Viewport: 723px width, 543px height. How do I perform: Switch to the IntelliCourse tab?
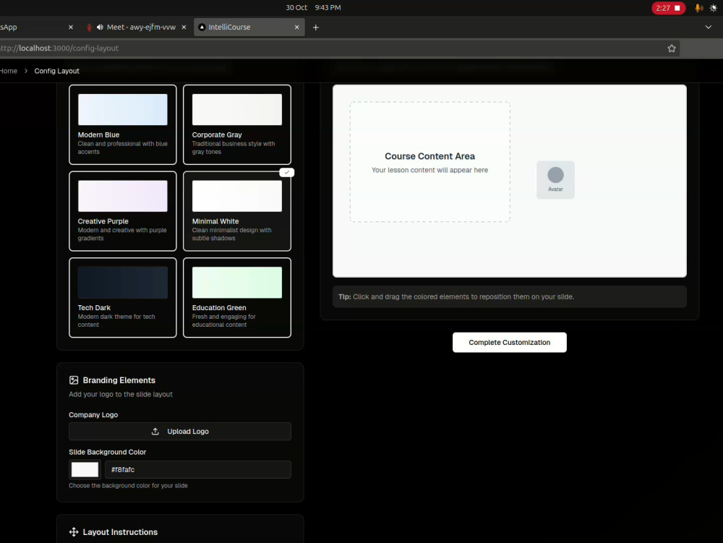(x=249, y=27)
